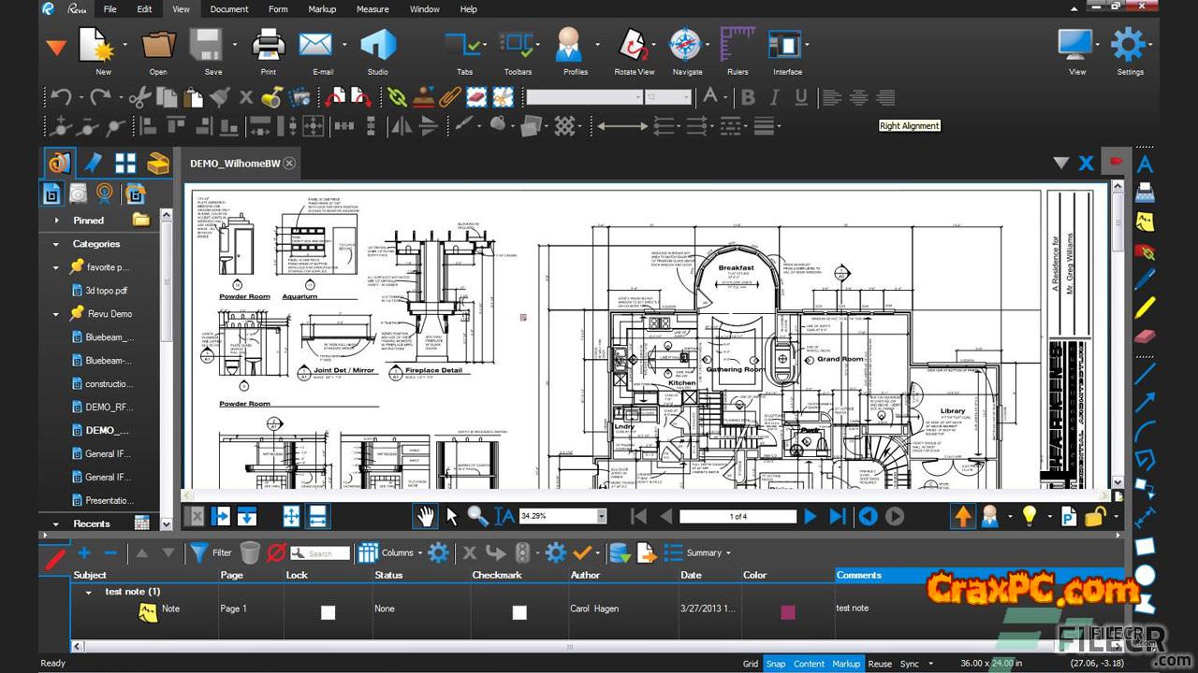
Task: Click the Navigate compass icon
Action: pos(686,45)
